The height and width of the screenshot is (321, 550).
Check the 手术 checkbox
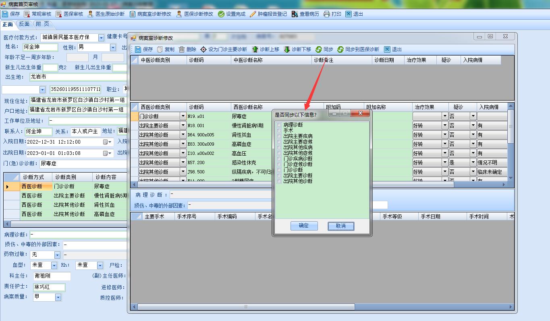tap(279, 131)
